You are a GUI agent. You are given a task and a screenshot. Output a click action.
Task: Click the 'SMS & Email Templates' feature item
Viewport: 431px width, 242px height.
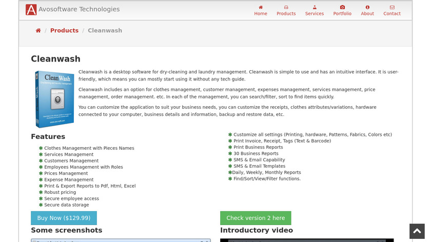[x=260, y=166]
